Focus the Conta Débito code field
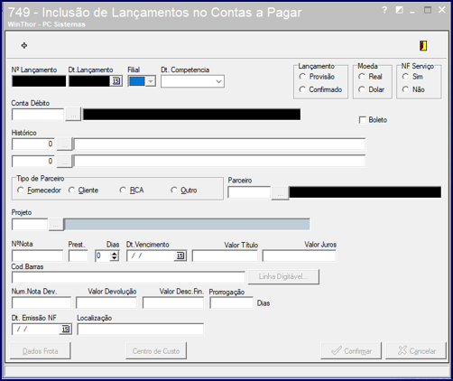The height and width of the screenshot is (381, 453). (38, 115)
